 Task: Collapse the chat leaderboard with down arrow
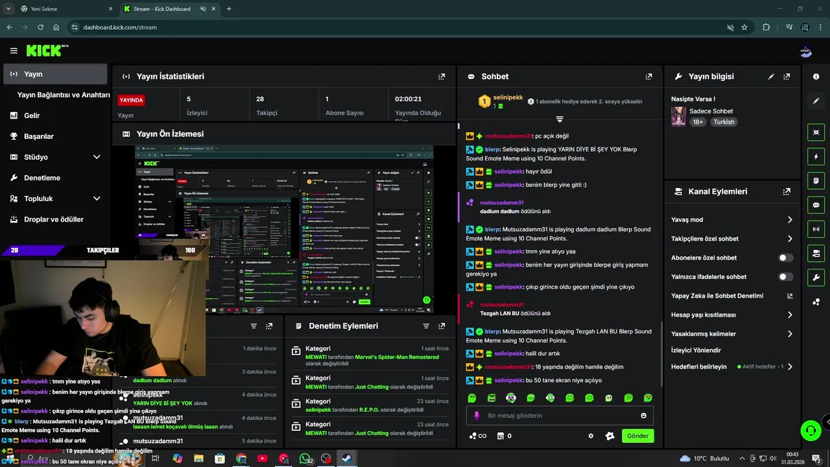point(560,119)
